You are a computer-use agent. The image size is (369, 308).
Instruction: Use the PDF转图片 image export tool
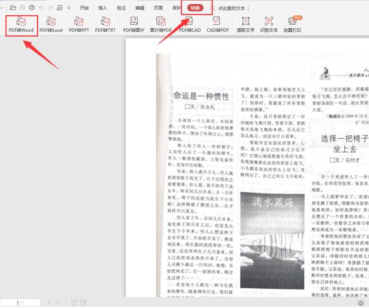(133, 25)
